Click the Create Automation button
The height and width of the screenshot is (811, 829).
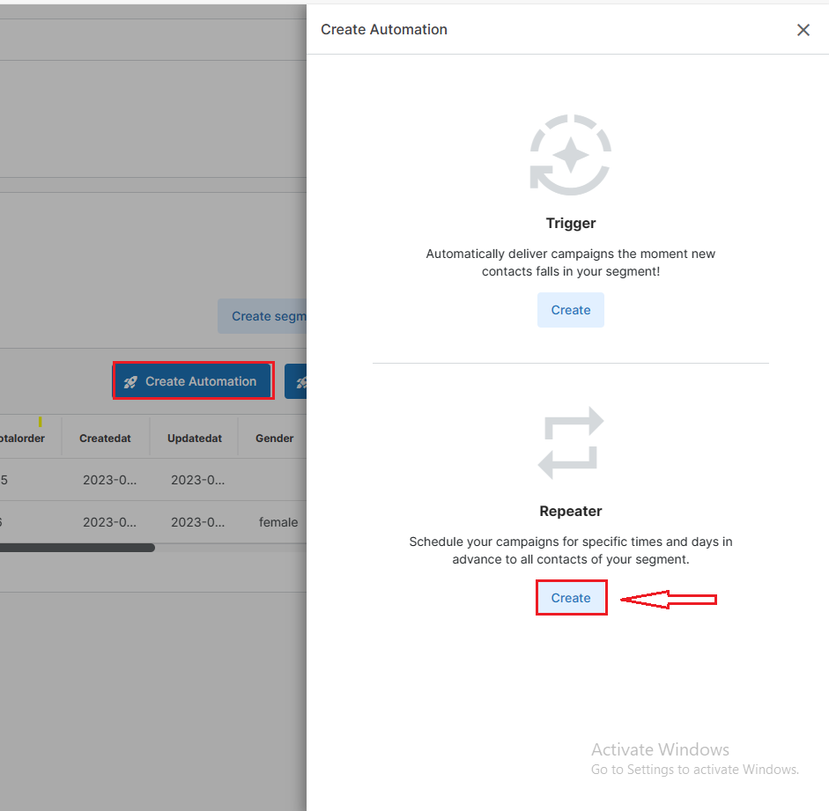click(x=193, y=381)
